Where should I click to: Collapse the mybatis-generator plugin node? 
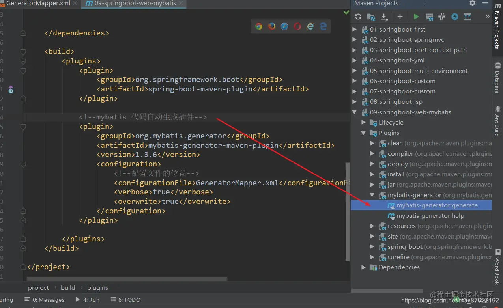point(372,195)
